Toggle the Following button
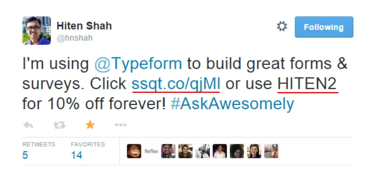375x170 pixels. 324,27
